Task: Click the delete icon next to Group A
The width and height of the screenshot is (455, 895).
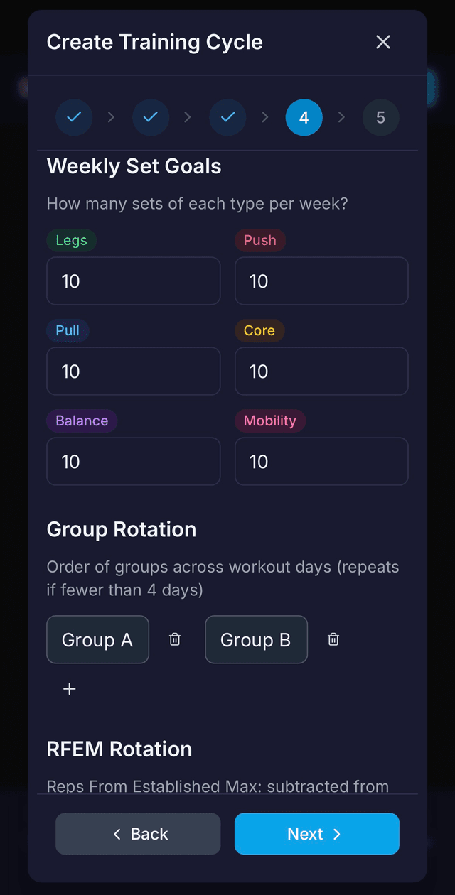Action: pyautogui.click(x=174, y=639)
